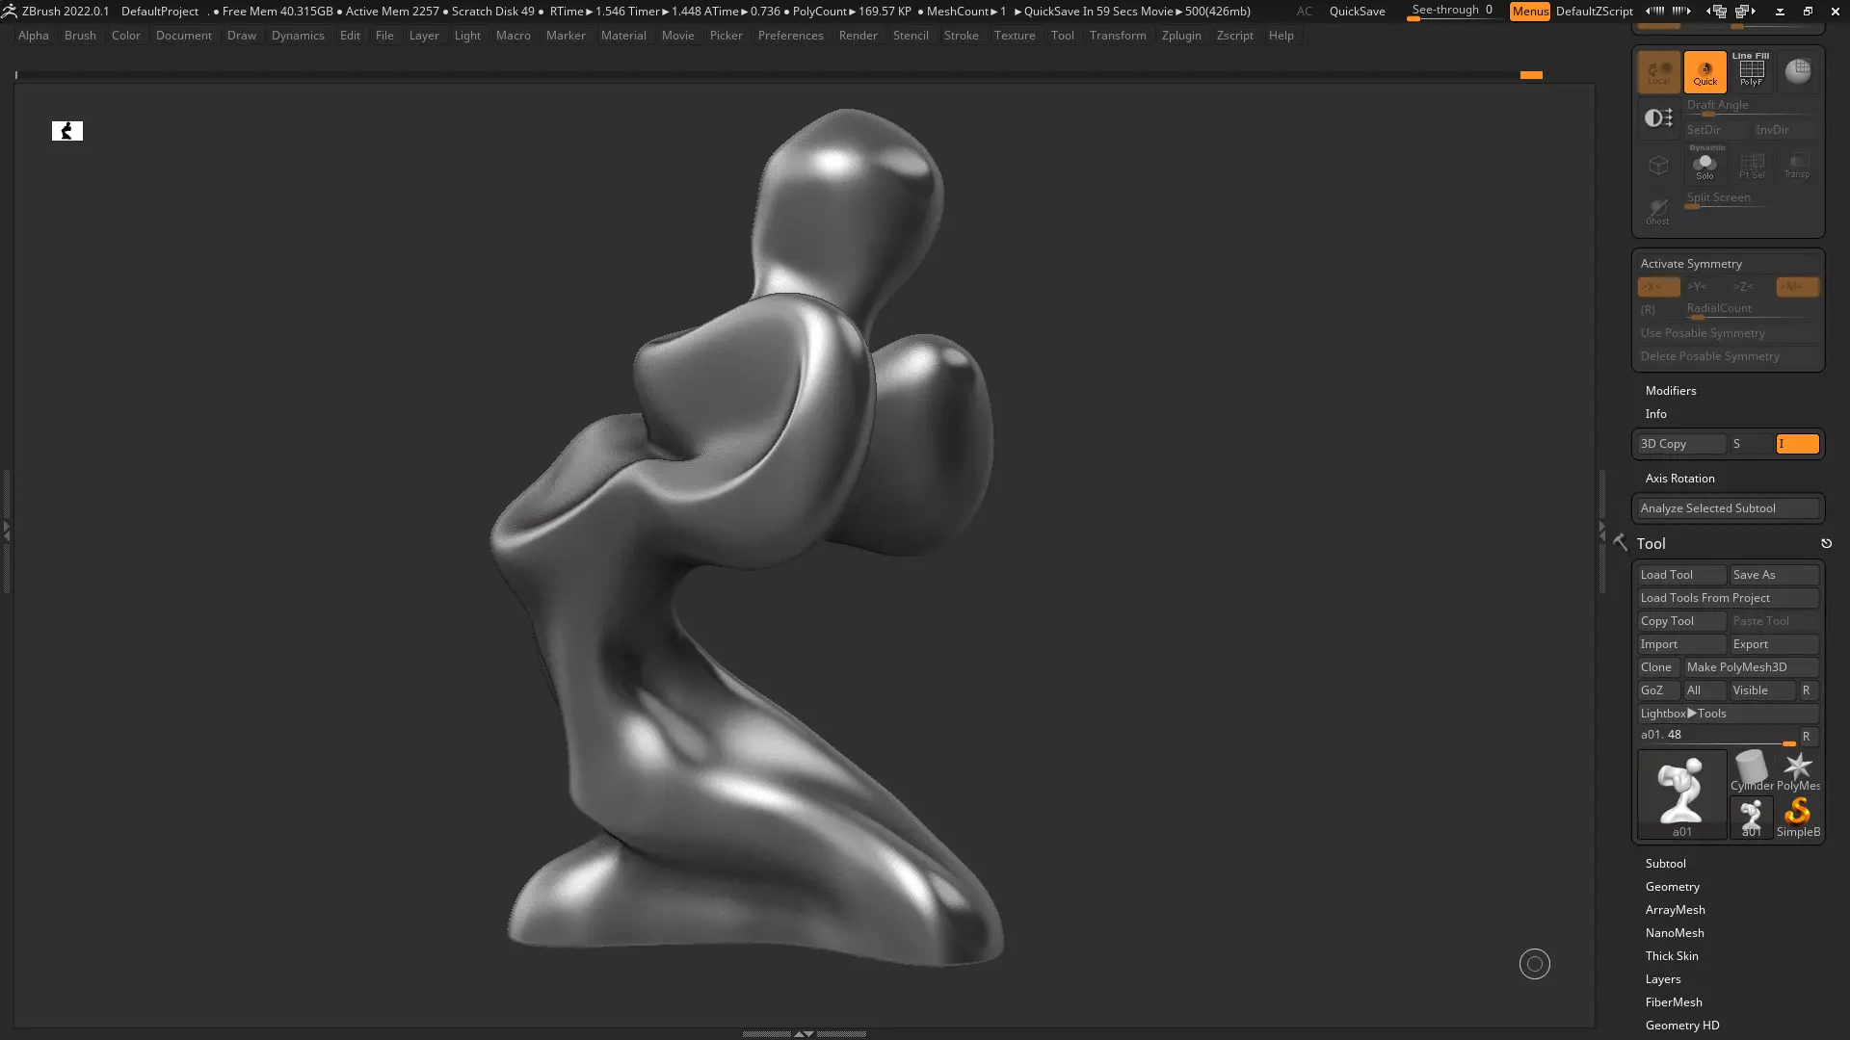Click Load Tools From Project
Screen dimensions: 1850x1040
tap(1728, 598)
